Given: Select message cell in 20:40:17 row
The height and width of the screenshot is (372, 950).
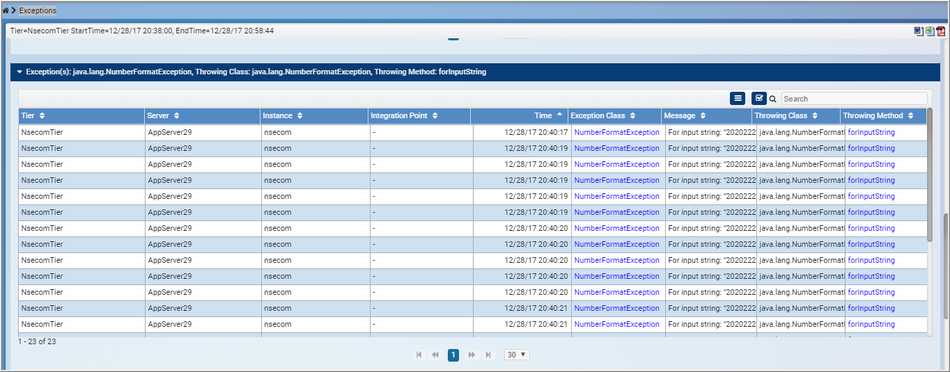Looking at the screenshot, I should pyautogui.click(x=710, y=132).
